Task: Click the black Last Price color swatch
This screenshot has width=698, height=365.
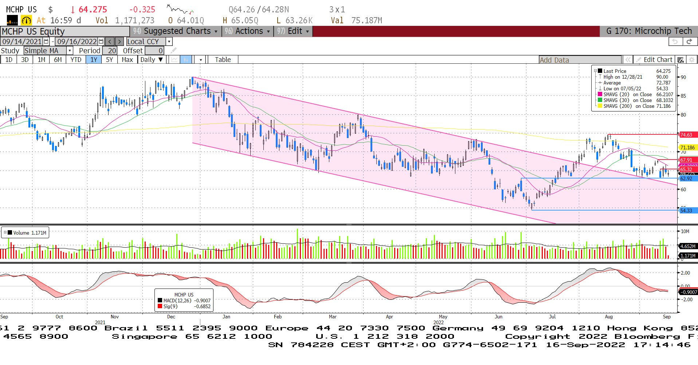Action: [600, 71]
